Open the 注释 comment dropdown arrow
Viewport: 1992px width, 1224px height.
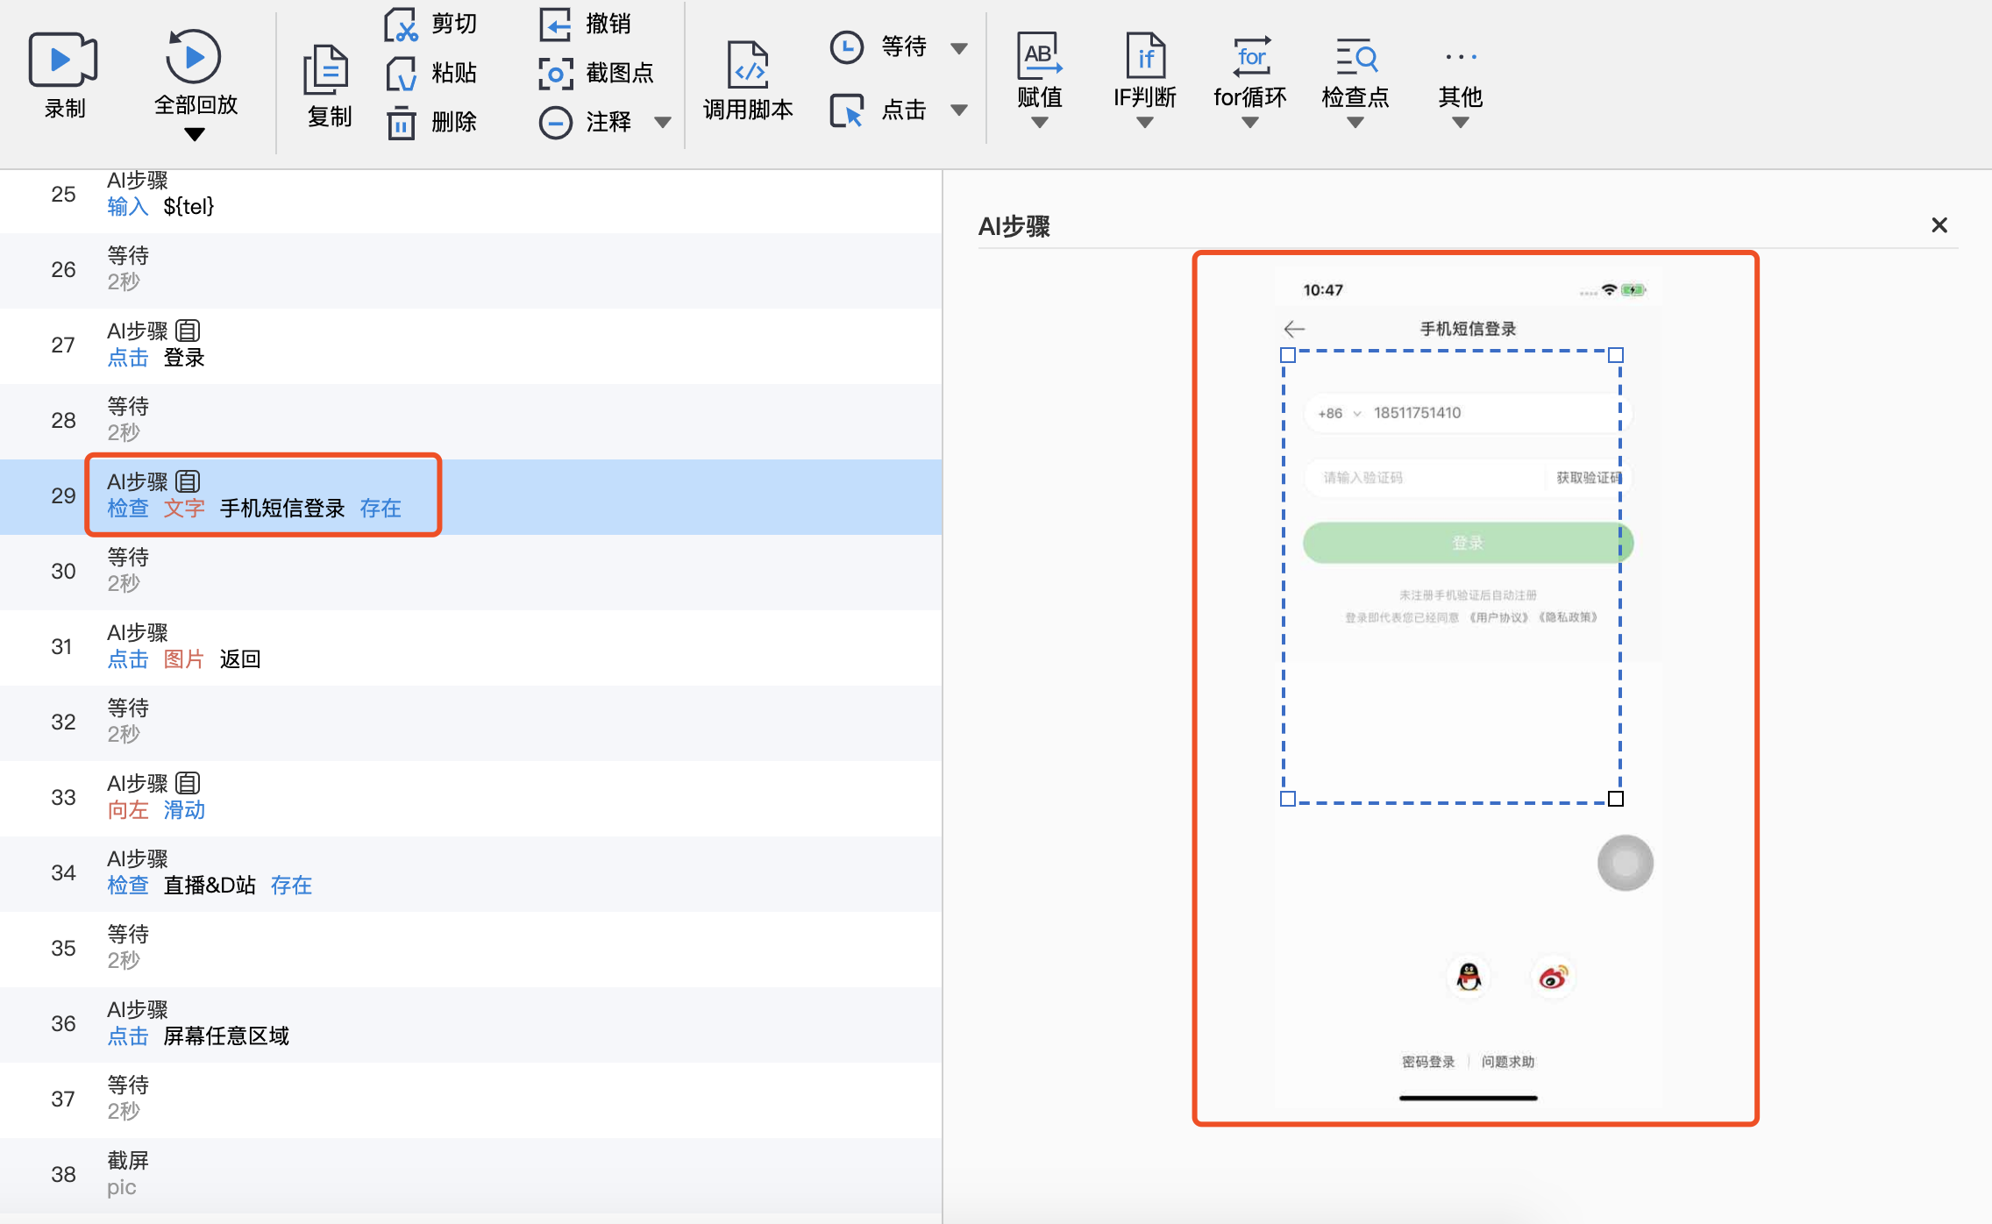663,123
